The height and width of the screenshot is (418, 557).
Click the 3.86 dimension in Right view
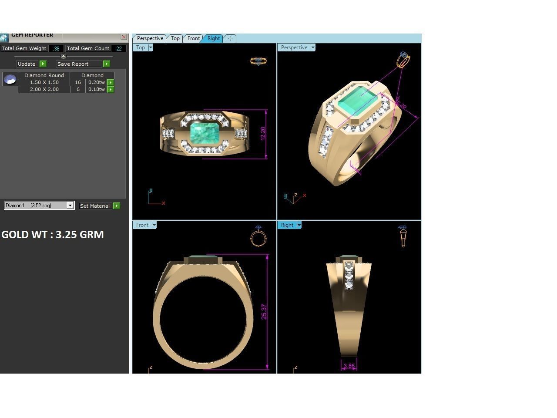pos(349,366)
